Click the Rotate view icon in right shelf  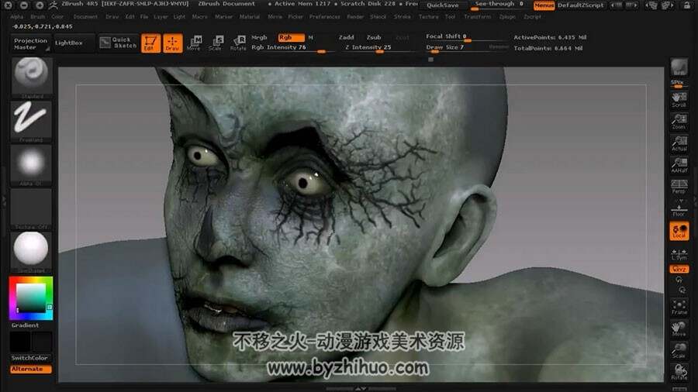coord(679,372)
